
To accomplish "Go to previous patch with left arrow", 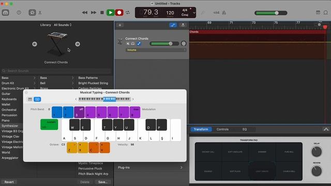I will coord(35,44).
